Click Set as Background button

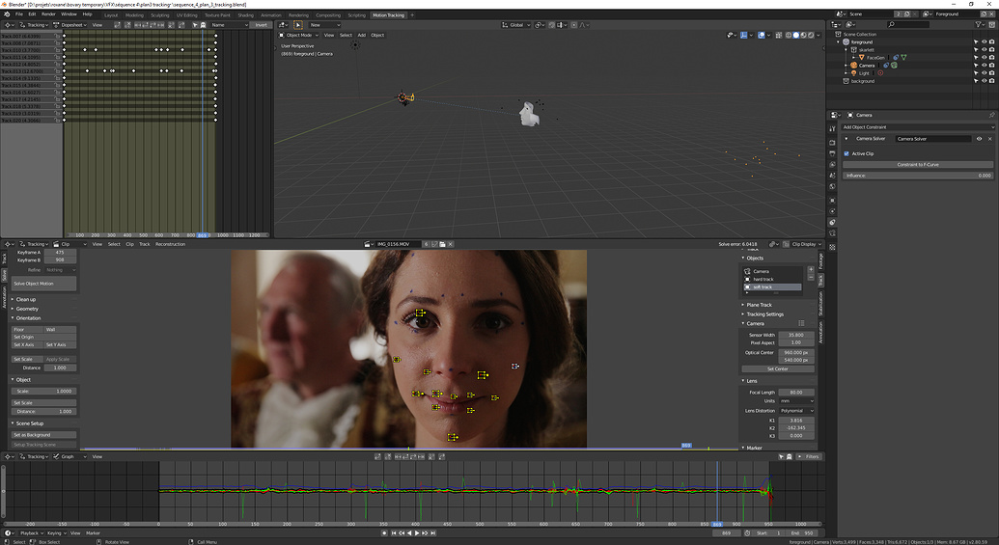click(x=44, y=435)
